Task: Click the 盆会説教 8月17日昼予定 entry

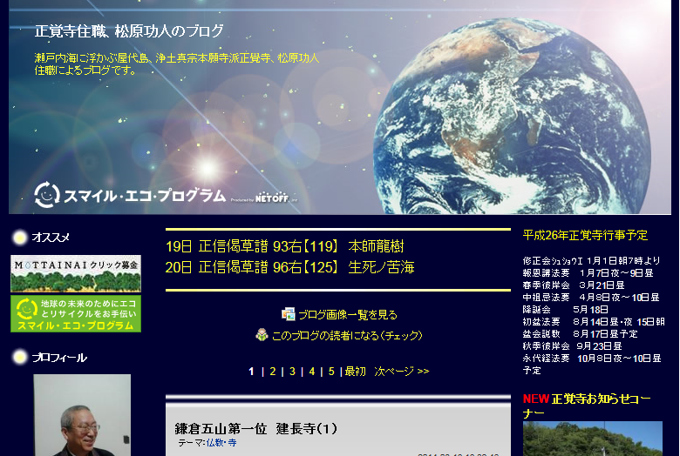Action: pos(581,333)
